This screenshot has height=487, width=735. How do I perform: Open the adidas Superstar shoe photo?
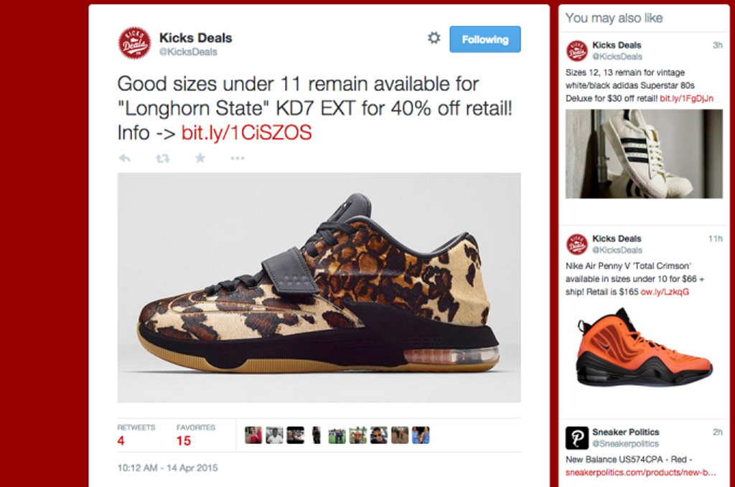tap(644, 154)
